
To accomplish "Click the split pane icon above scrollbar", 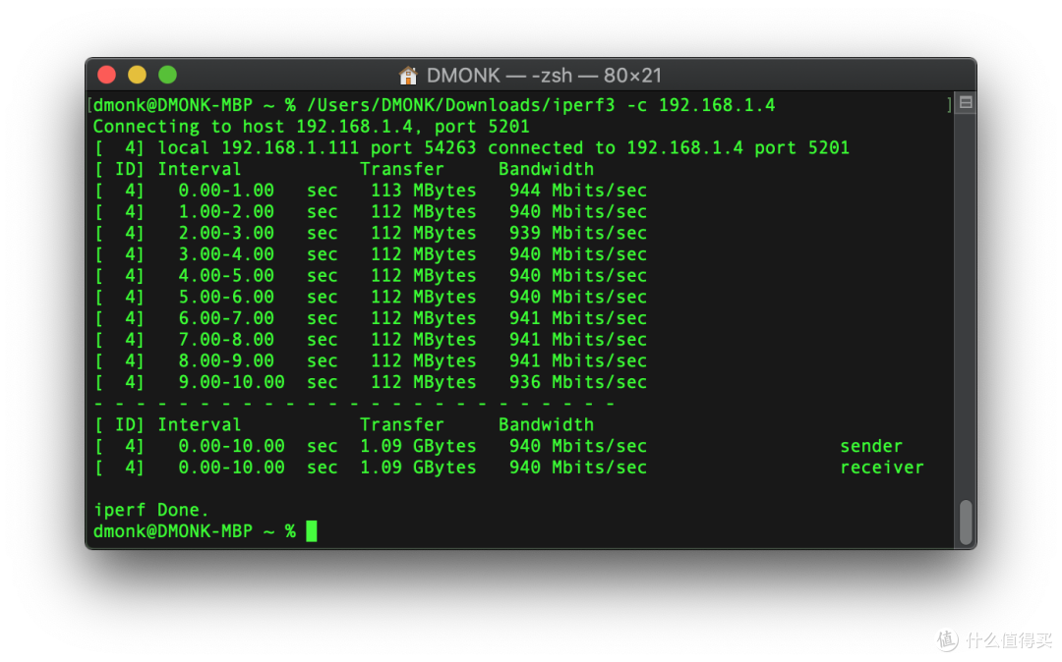I will tap(966, 103).
